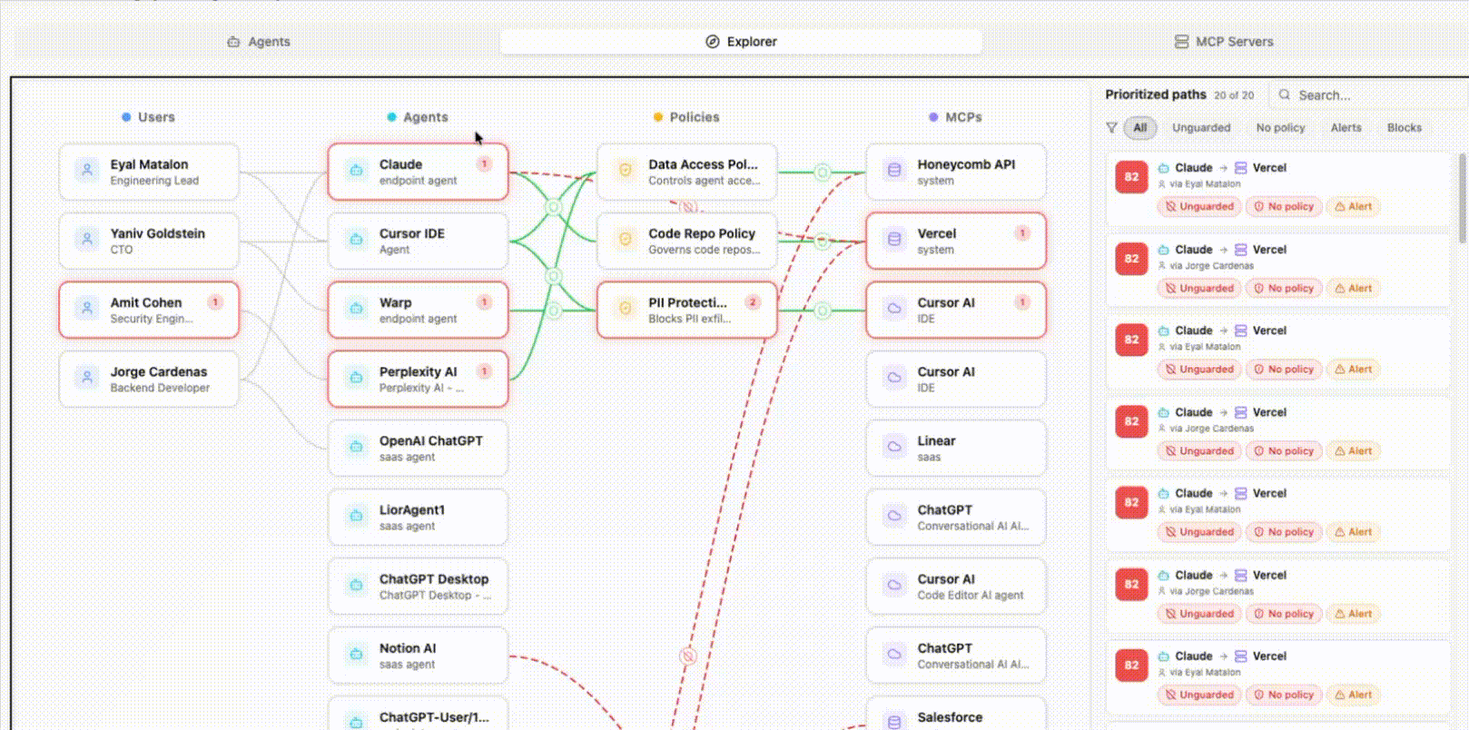This screenshot has width=1469, height=730.
Task: Switch to the Explorer tab
Action: (741, 42)
